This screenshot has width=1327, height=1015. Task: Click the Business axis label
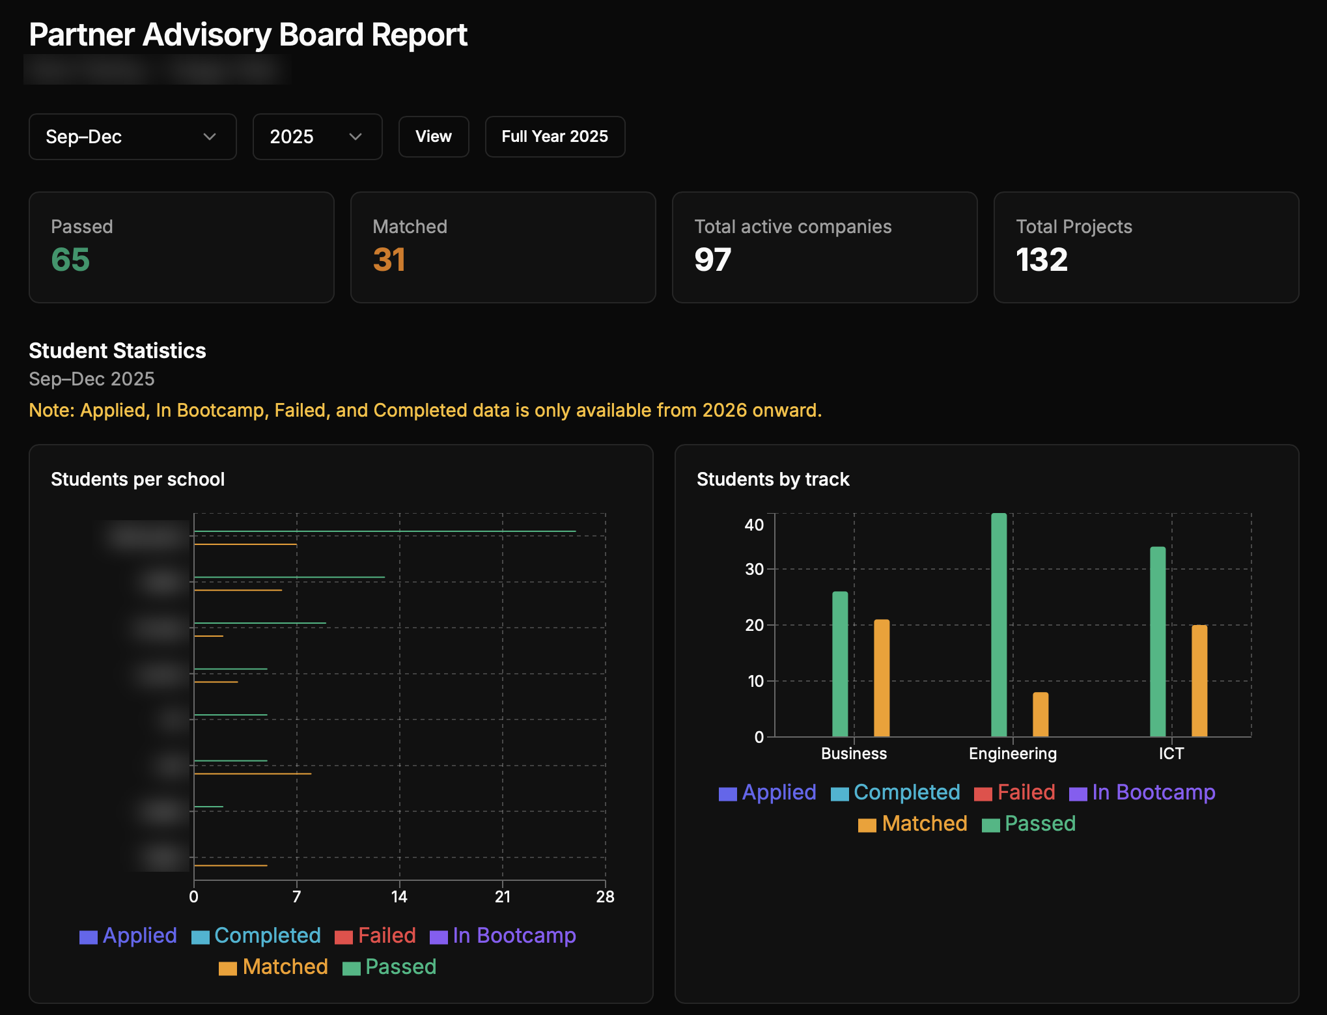coord(854,754)
